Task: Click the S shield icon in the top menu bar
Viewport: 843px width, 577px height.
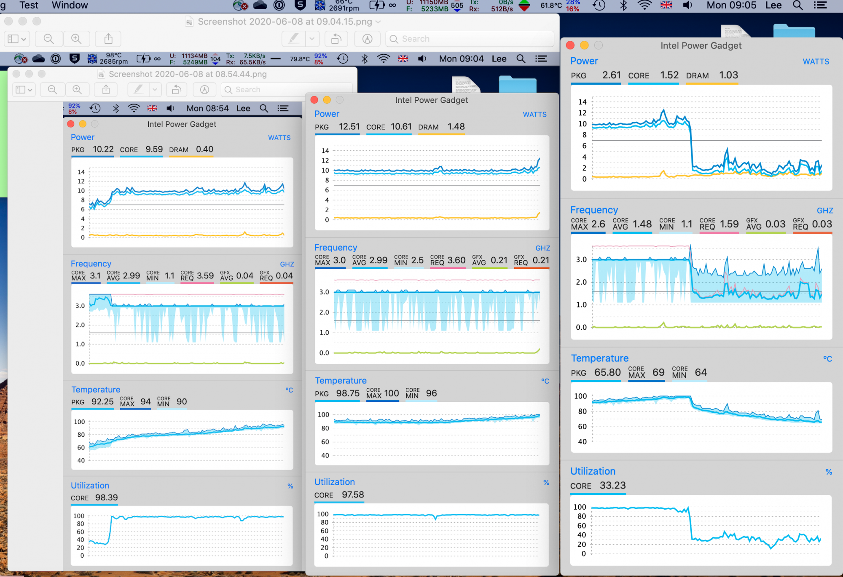Action: (300, 5)
